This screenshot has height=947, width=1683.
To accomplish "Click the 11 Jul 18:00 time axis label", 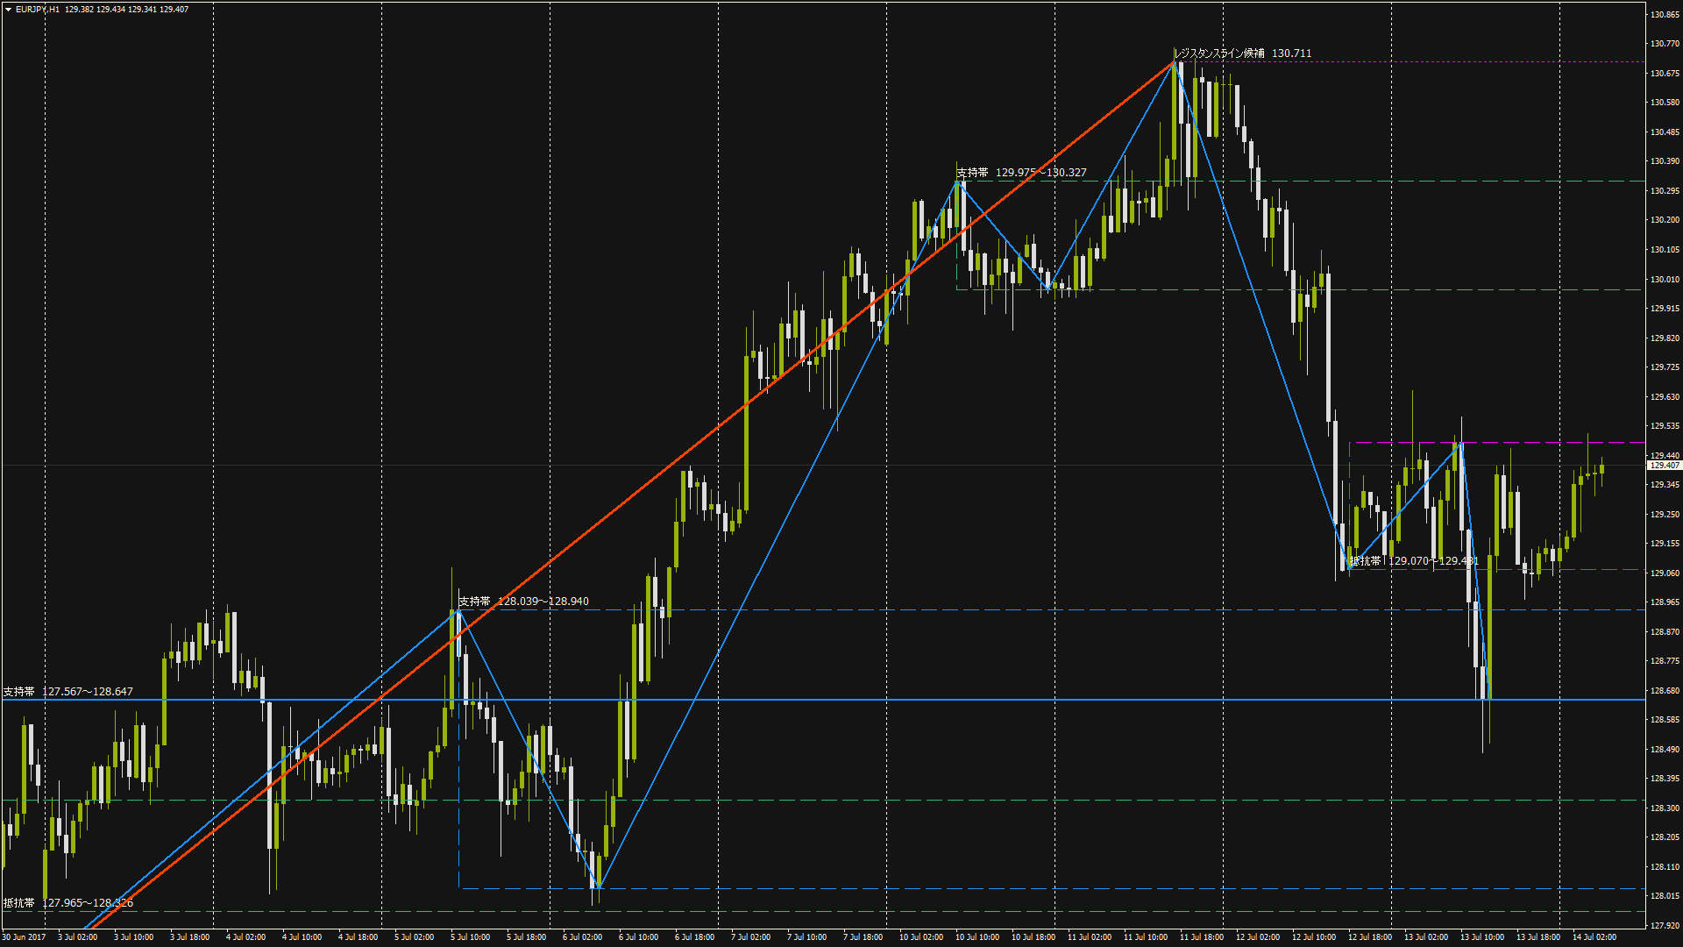I will (1202, 937).
